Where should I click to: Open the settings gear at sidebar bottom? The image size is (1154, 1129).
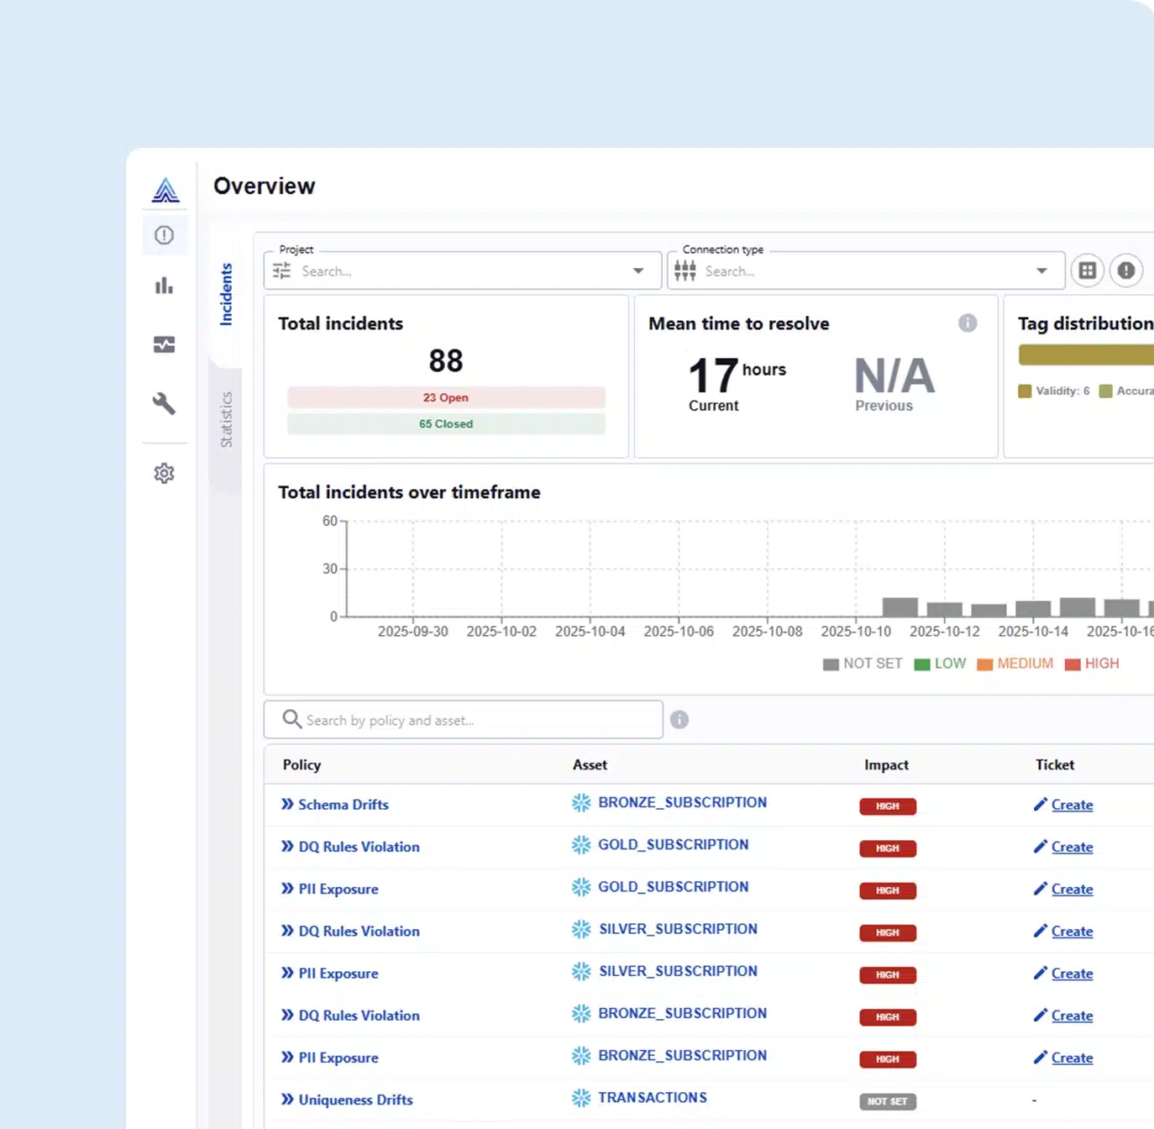click(164, 473)
